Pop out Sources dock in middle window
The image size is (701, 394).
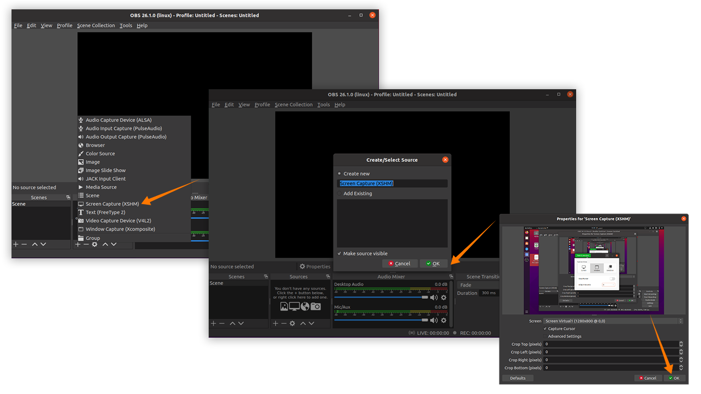(327, 277)
